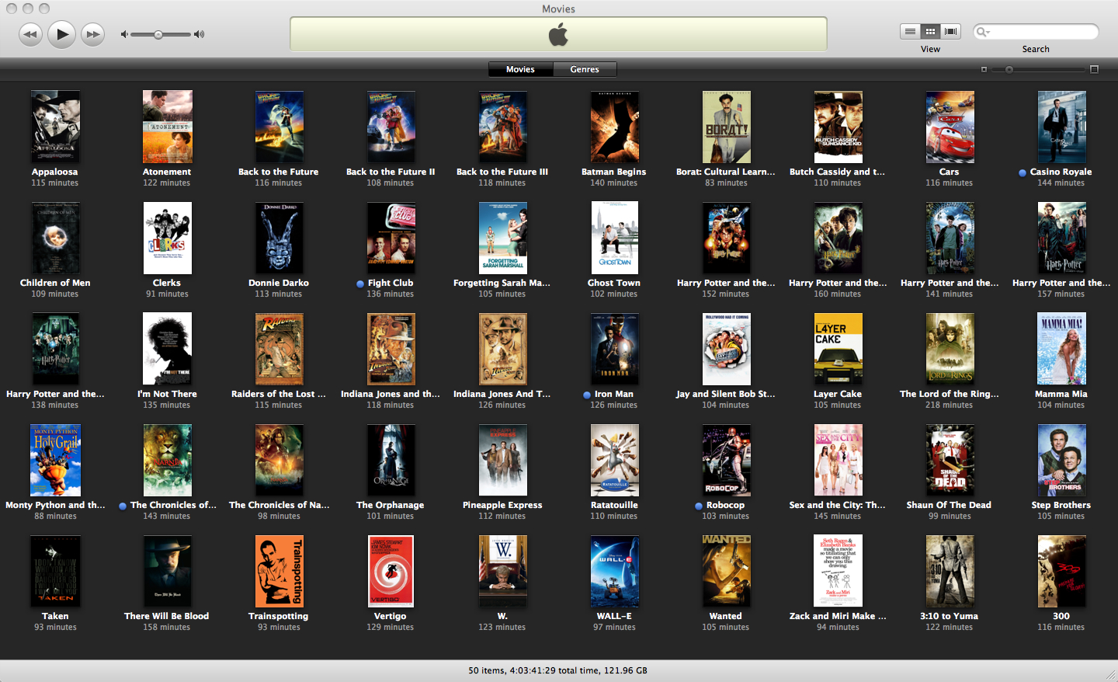Select the Fight Club poster
The width and height of the screenshot is (1118, 682).
(391, 238)
